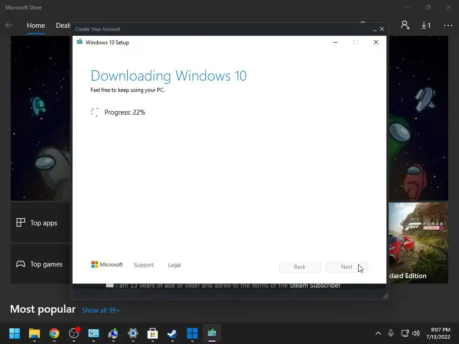Click the Microsoft logo in setup footer

(107, 264)
